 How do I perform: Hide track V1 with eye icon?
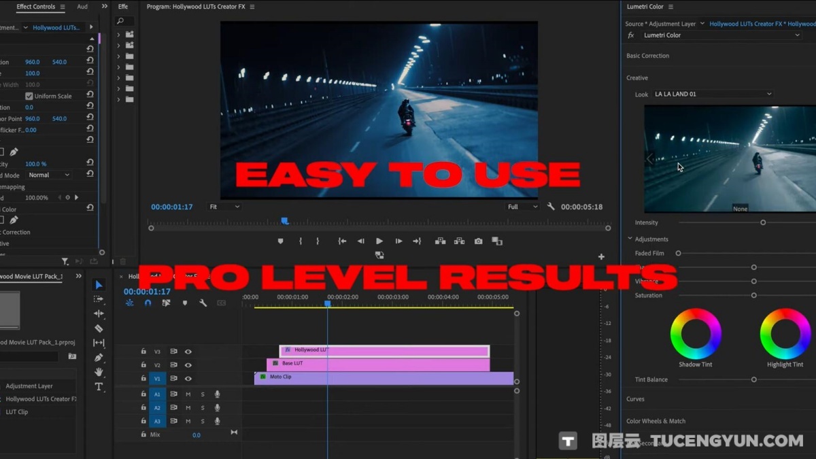[188, 379]
